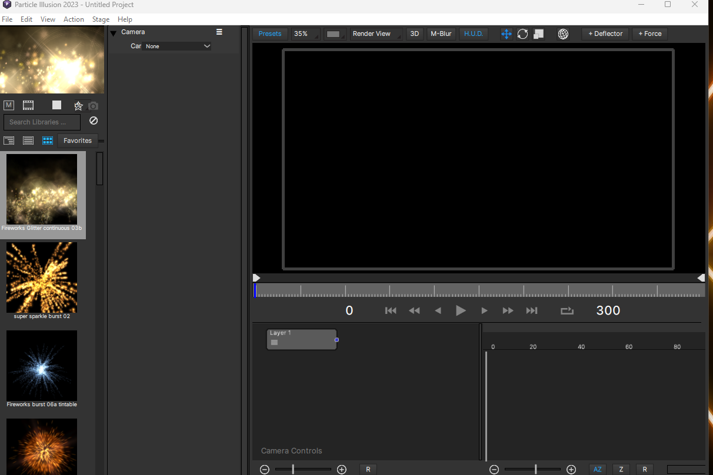This screenshot has height=475, width=713.
Task: Disable the H.U.D. overlay
Action: pyautogui.click(x=473, y=34)
